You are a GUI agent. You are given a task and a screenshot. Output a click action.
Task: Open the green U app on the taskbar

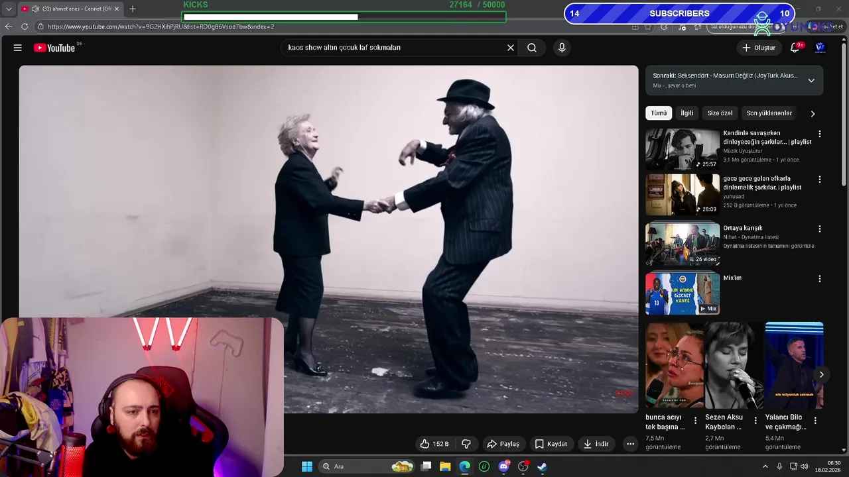click(x=484, y=466)
